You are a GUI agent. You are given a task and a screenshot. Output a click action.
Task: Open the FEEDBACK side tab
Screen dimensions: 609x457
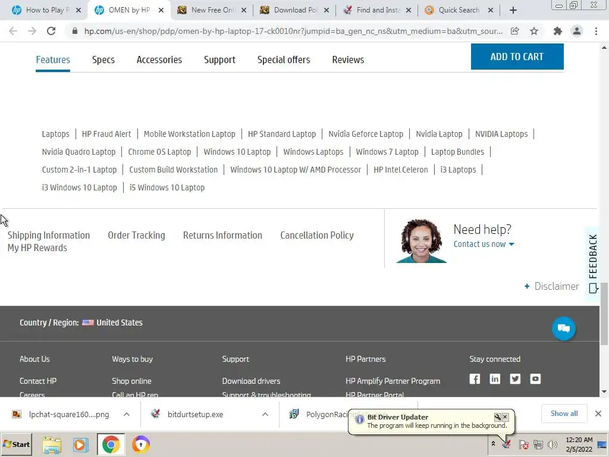click(593, 264)
